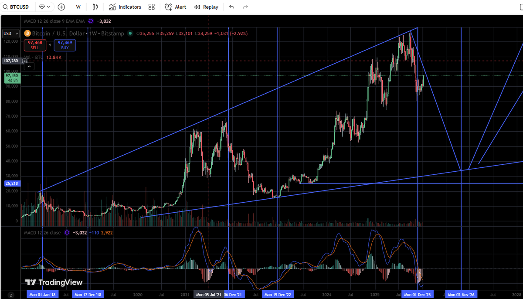Undo the last chart action
The width and height of the screenshot is (523, 299).
231,7
